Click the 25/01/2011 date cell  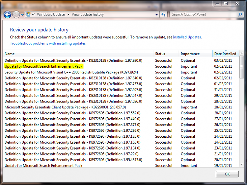[x=223, y=130]
